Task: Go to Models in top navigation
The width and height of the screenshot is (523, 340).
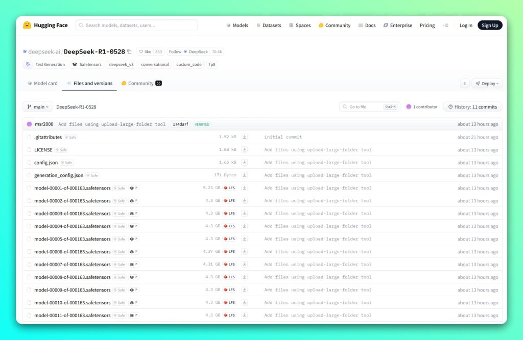Action: coord(237,25)
